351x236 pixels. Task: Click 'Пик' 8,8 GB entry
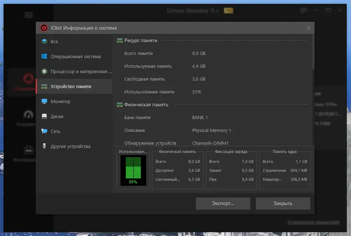point(231,179)
